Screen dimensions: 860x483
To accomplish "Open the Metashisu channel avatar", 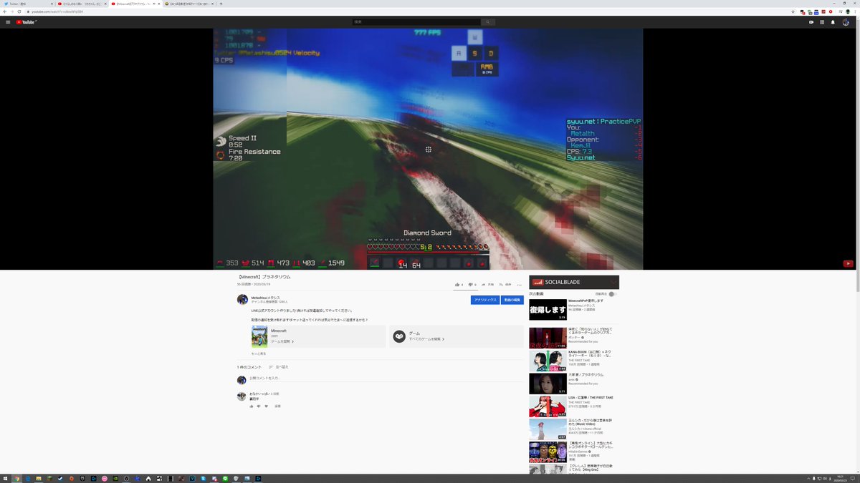I will (242, 299).
